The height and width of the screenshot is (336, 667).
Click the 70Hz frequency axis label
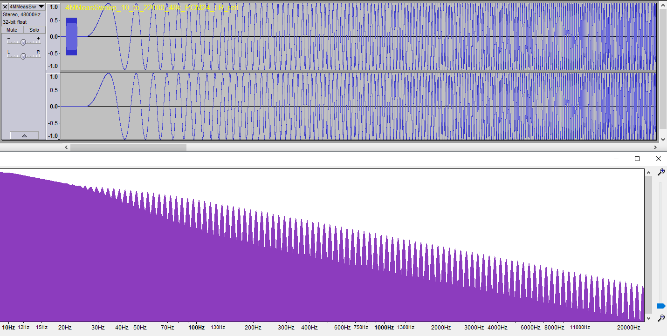pos(167,328)
